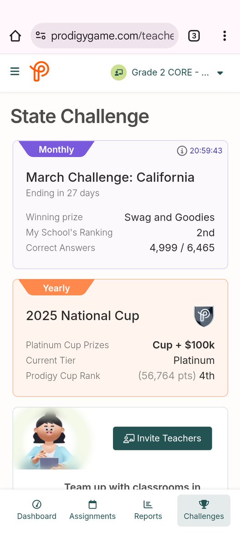Image resolution: width=240 pixels, height=548 pixels.
Task: Click the green classroom avatar icon
Action: tap(118, 73)
